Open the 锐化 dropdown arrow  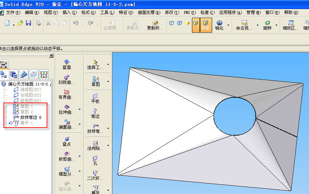click(x=228, y=25)
